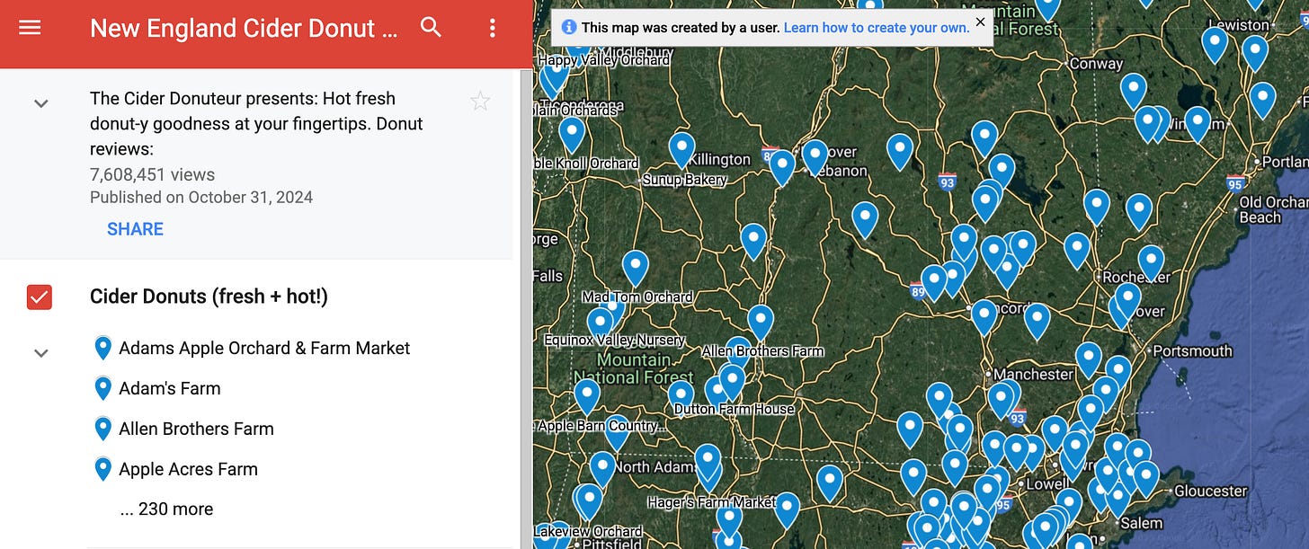Screen dimensions: 1309x549
Task: Star this map with the star icon
Action: [480, 101]
